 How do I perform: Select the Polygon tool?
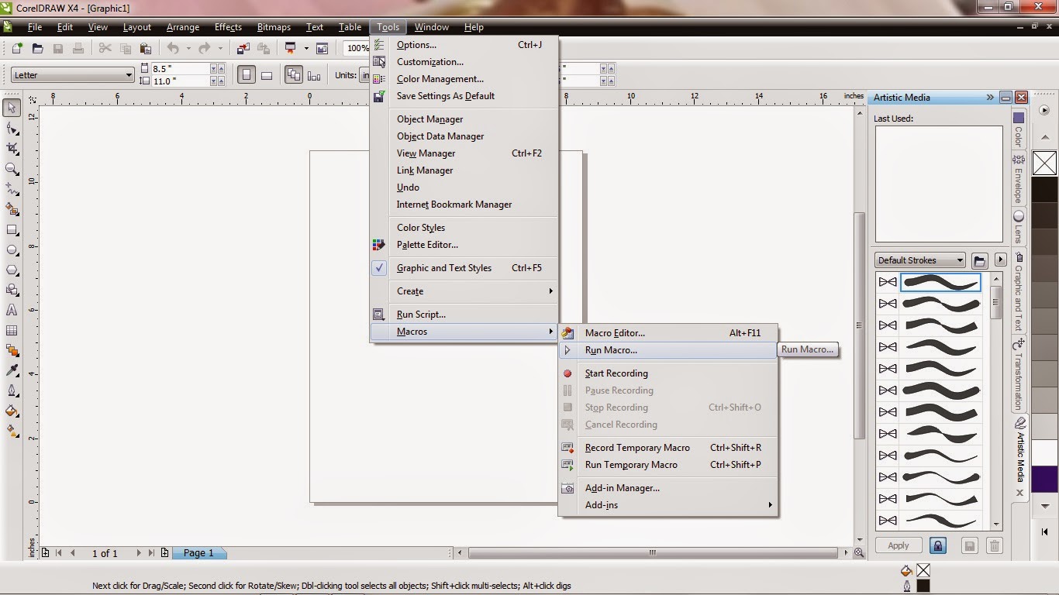(x=12, y=270)
